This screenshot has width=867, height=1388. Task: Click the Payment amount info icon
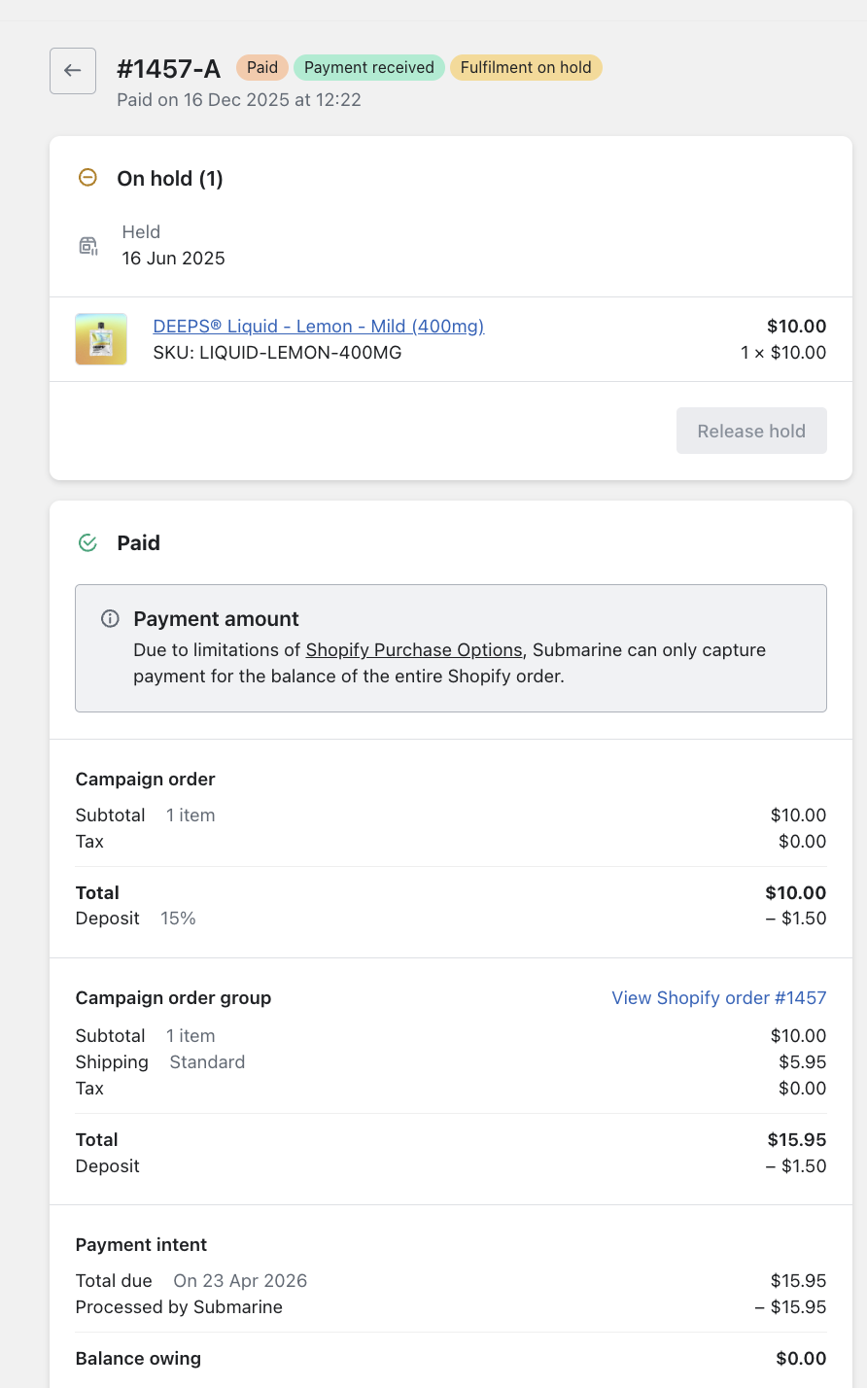(x=111, y=619)
